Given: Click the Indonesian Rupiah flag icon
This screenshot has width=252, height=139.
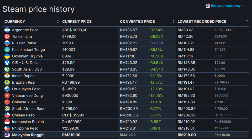Looking at the screenshot, I should 7,122.
